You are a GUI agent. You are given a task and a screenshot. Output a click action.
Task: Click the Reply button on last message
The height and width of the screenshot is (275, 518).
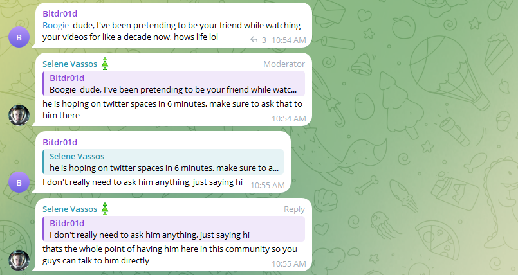[294, 209]
